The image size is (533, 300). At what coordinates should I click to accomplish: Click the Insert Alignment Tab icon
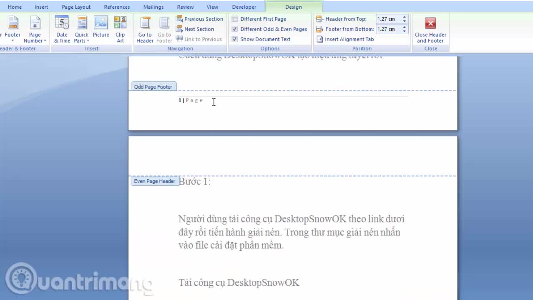320,39
